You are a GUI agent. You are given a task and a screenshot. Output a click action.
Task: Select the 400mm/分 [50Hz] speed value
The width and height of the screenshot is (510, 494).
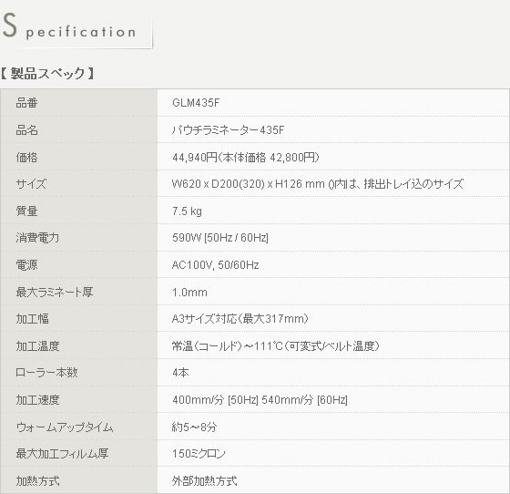click(260, 400)
